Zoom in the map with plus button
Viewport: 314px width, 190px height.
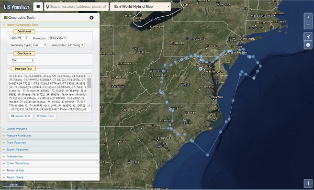pyautogui.click(x=308, y=17)
